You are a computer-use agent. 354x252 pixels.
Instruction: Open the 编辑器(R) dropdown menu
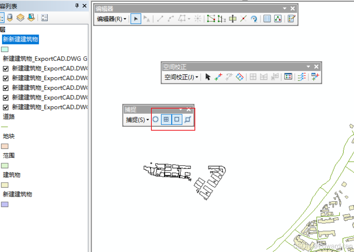point(111,19)
